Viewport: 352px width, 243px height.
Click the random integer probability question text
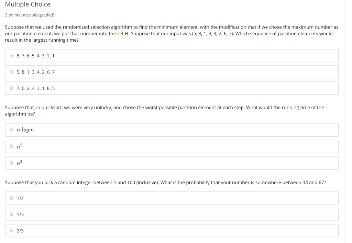[165, 183]
